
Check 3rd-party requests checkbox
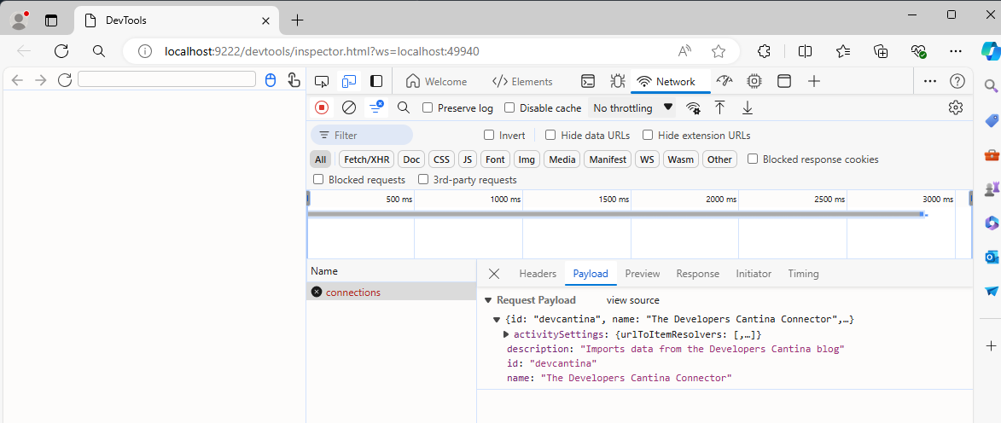[422, 179]
